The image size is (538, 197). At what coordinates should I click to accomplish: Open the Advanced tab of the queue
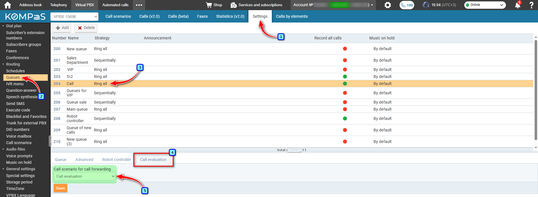click(x=84, y=160)
